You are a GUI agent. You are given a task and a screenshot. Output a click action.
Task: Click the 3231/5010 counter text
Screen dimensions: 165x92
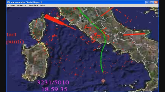tap(53, 82)
